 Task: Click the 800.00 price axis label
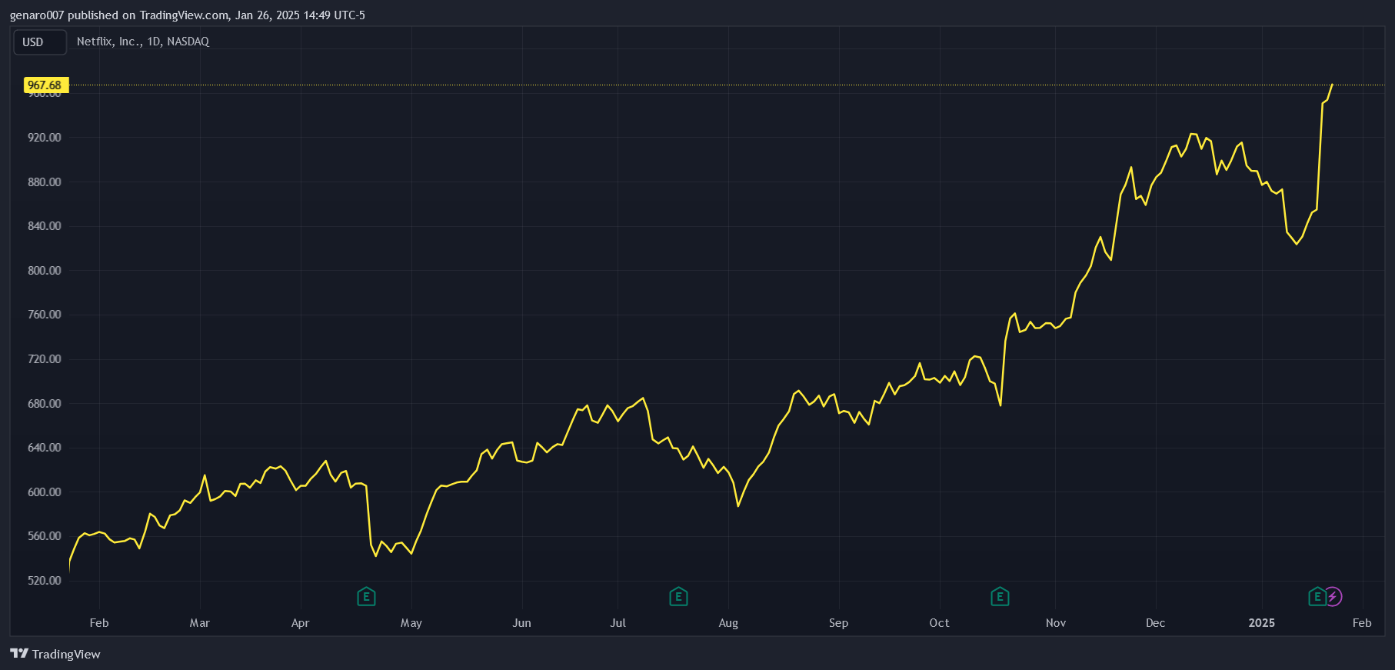[x=45, y=271]
